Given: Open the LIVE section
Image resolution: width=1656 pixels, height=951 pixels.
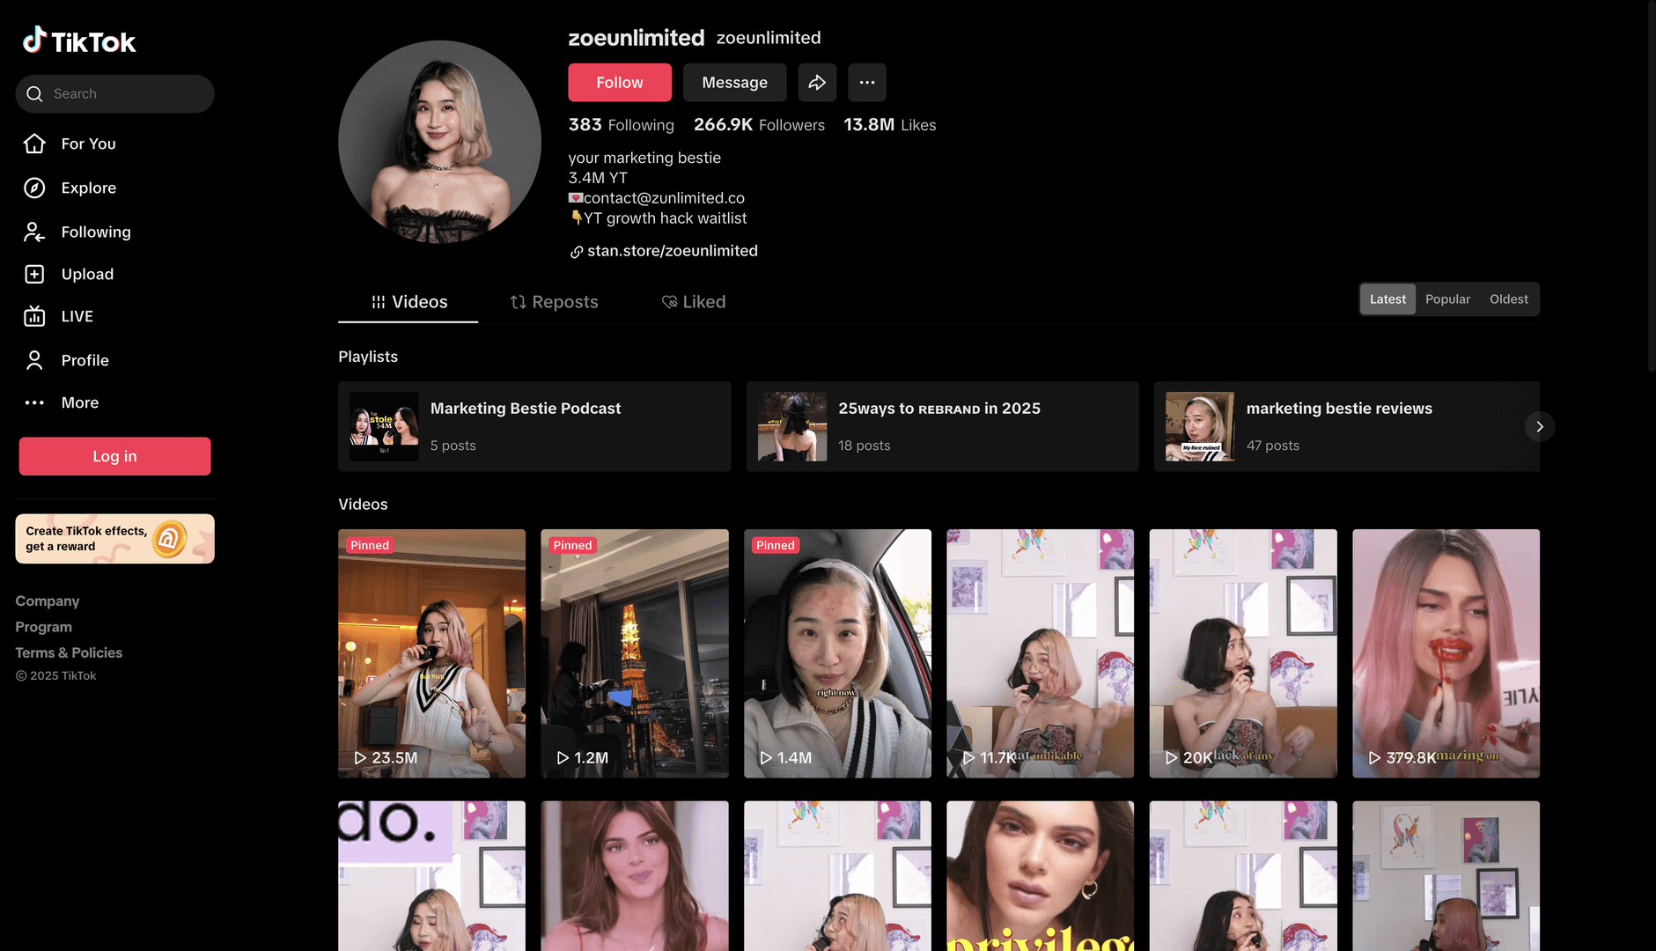Looking at the screenshot, I should pos(77,316).
